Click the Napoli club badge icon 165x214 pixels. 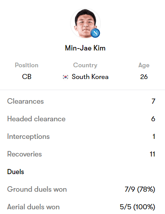click(95, 33)
